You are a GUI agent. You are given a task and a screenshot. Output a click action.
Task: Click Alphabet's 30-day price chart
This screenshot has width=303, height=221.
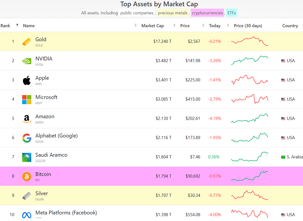(250, 137)
